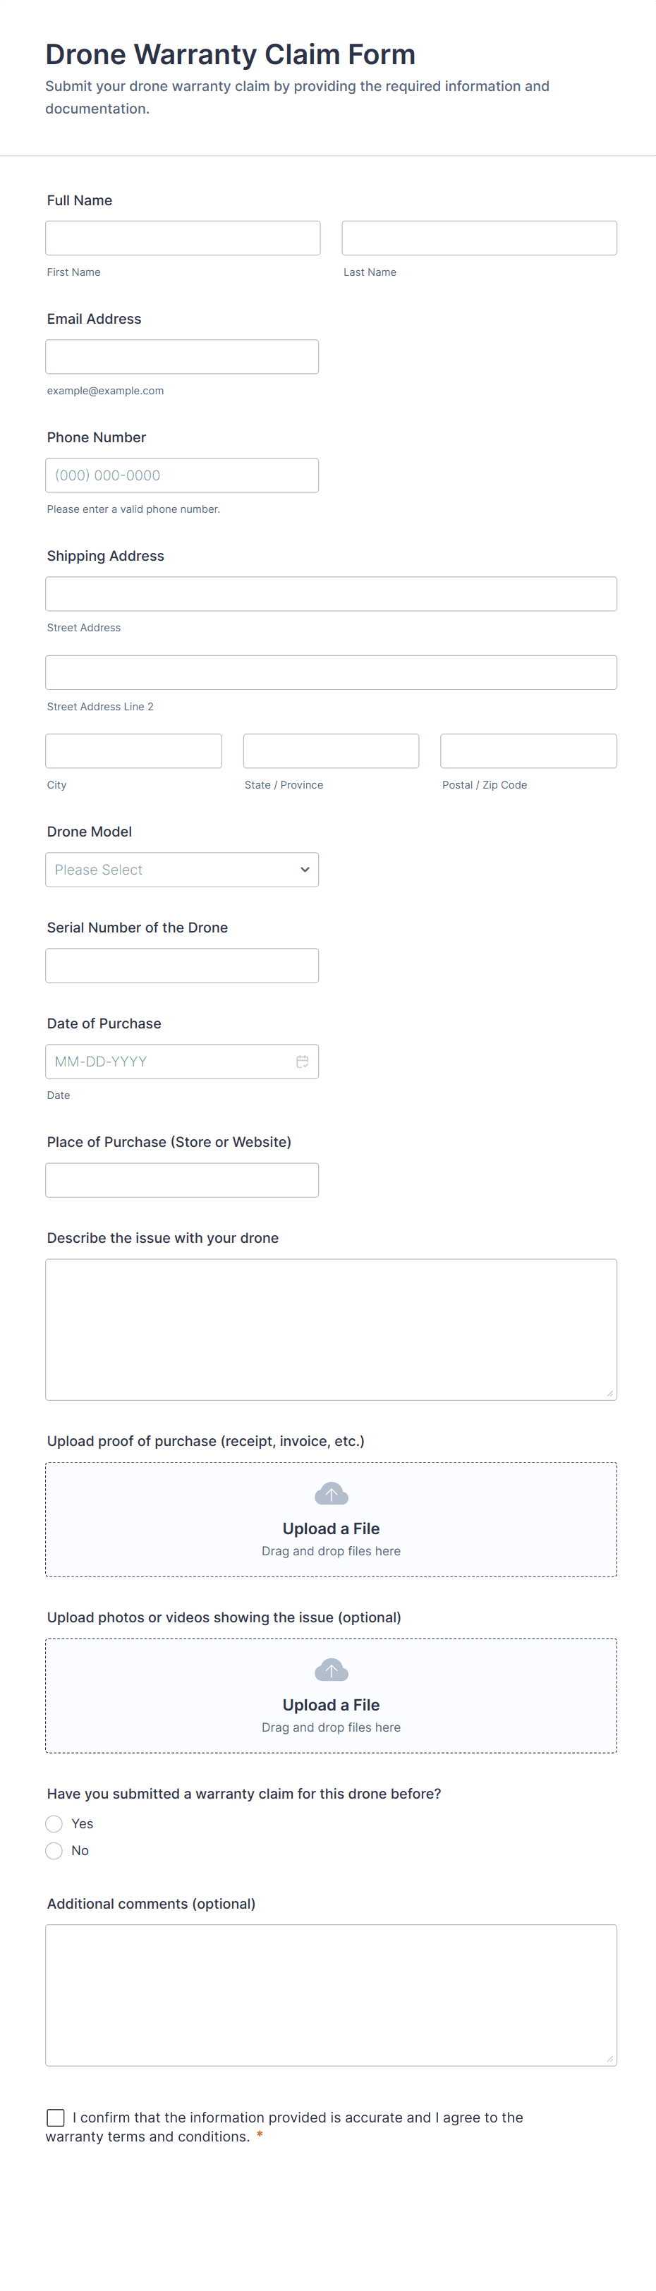The width and height of the screenshot is (656, 2291).
Task: Click the City input field
Action: [x=133, y=750]
